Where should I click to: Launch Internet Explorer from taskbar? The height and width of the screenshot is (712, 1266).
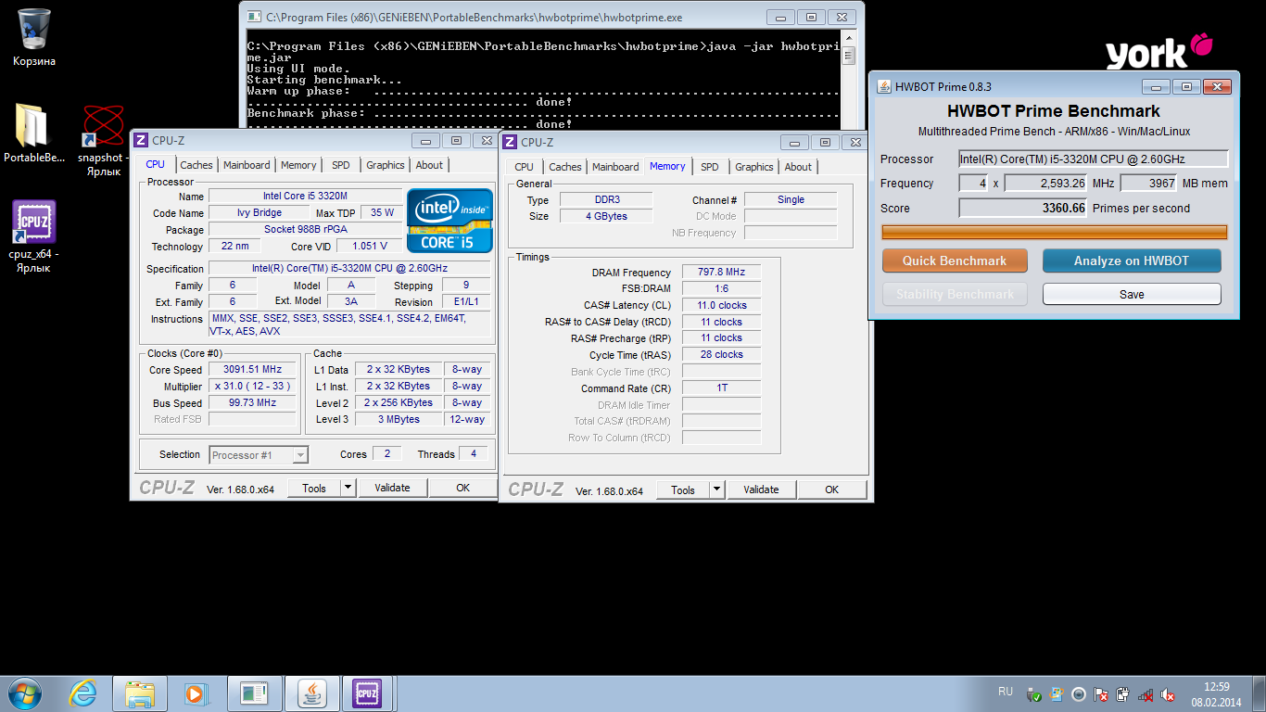[x=83, y=693]
